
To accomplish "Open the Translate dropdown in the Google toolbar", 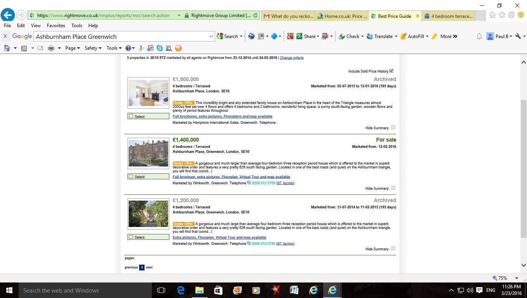I will coord(396,36).
